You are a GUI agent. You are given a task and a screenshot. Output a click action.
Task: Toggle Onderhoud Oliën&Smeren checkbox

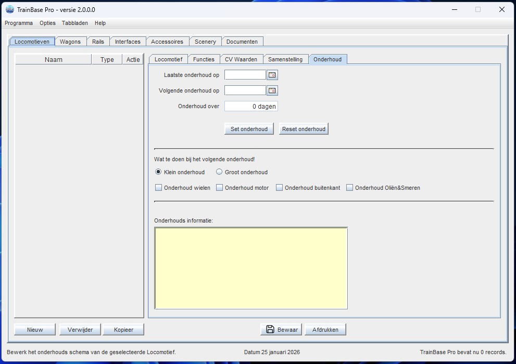click(x=350, y=188)
